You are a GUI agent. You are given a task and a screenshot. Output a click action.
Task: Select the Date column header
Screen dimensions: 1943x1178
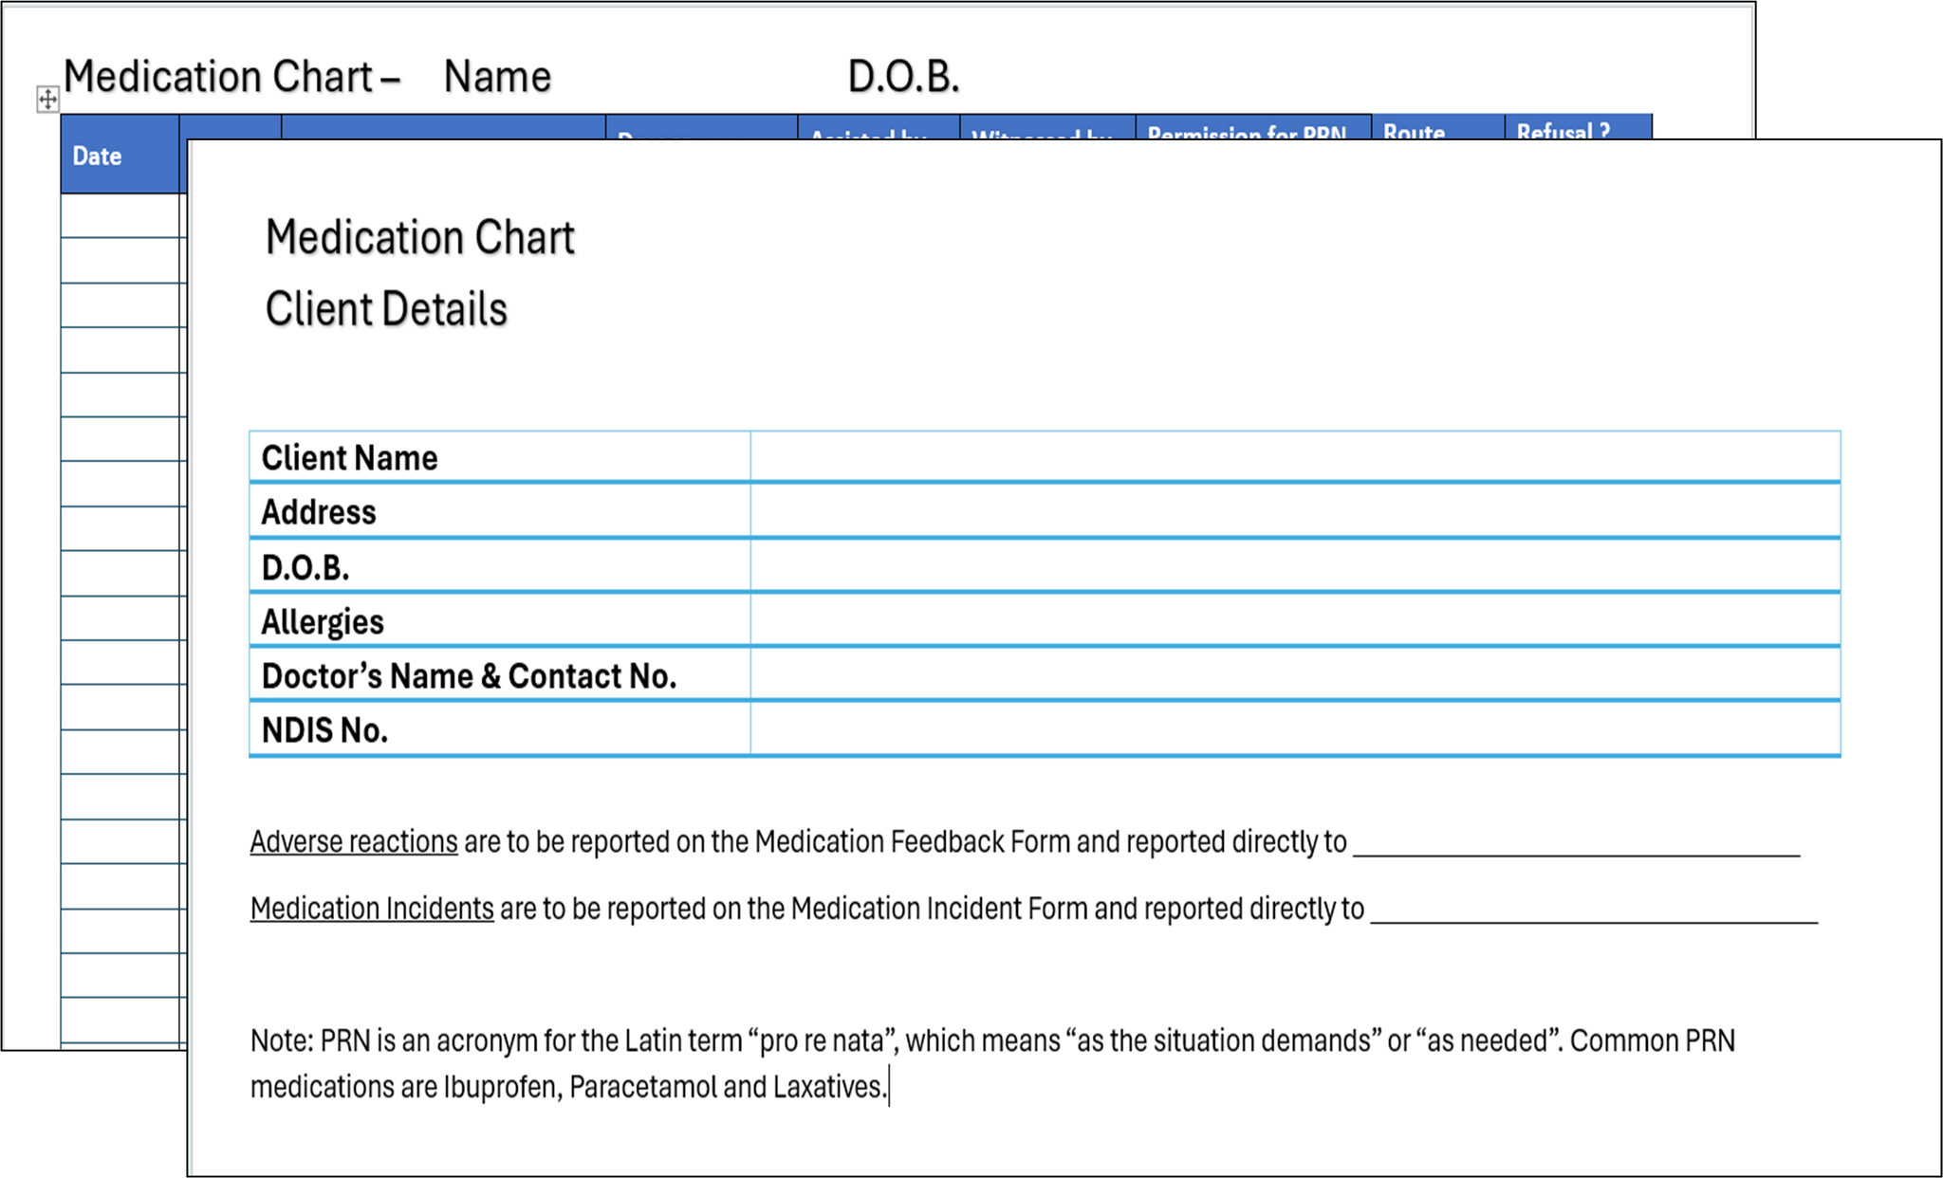coord(98,156)
